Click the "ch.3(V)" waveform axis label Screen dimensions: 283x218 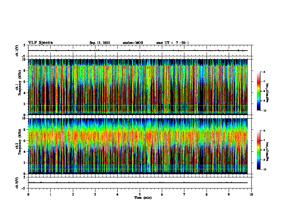click(x=17, y=183)
